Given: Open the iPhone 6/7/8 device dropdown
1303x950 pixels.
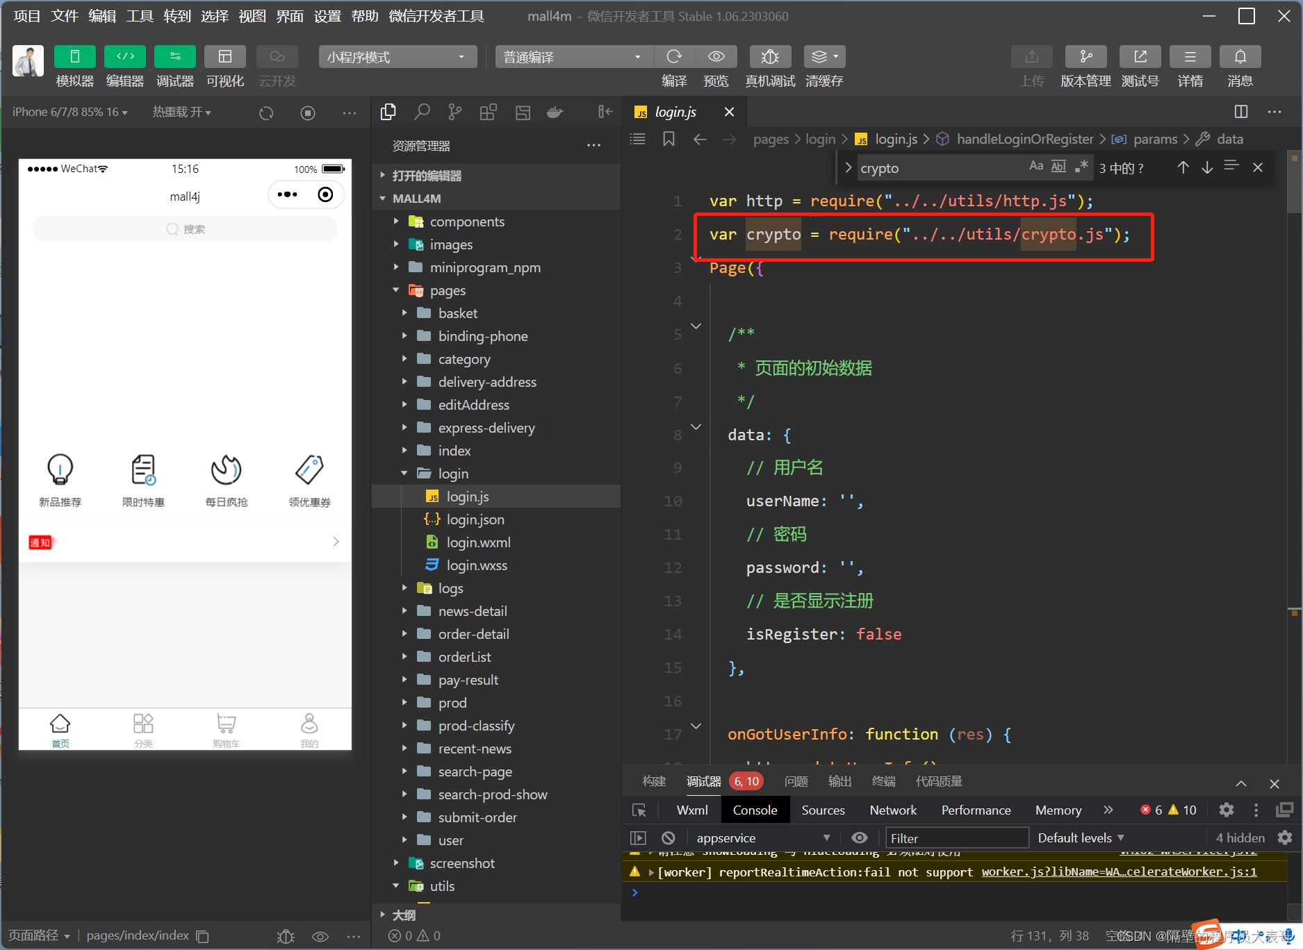Looking at the screenshot, I should pos(69,112).
